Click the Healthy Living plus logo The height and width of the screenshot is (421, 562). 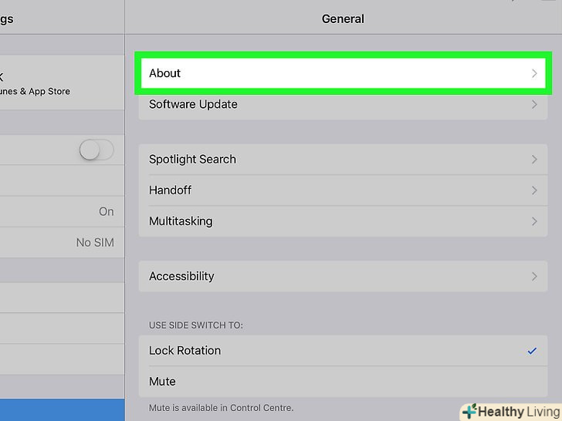click(x=469, y=412)
